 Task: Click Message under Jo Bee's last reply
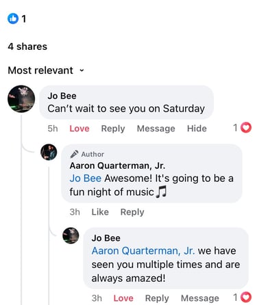pyautogui.click(x=200, y=298)
